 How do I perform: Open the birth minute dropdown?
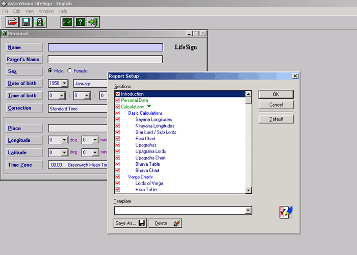click(87, 96)
